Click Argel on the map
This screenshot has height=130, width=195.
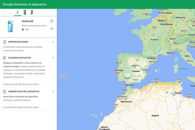tap(157, 79)
